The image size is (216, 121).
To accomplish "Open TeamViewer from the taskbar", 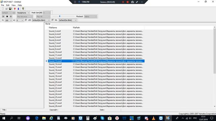I will [x=161, y=118].
